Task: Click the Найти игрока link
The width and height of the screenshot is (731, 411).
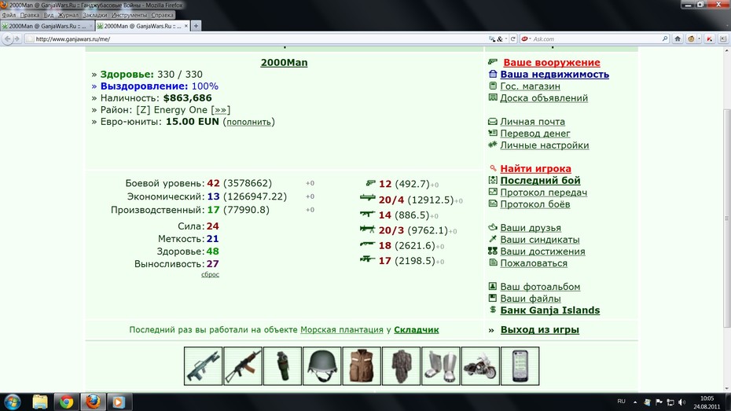Action: click(x=535, y=169)
